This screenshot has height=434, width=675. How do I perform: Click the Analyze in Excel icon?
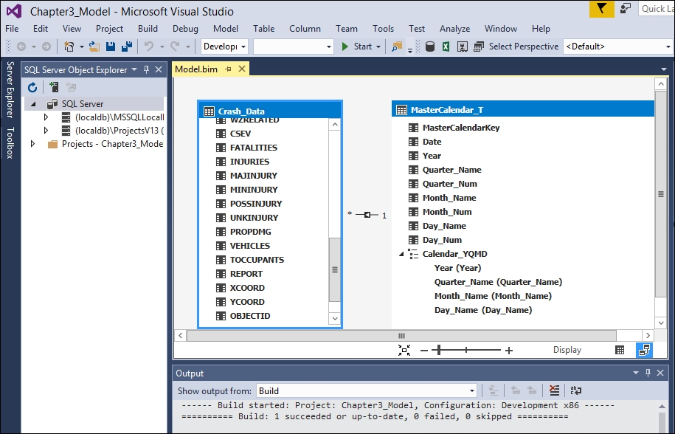pyautogui.click(x=446, y=46)
